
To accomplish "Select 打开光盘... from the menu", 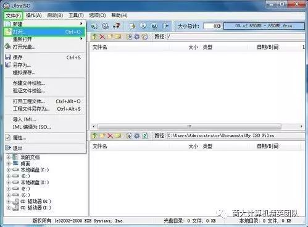I will 44,47.
